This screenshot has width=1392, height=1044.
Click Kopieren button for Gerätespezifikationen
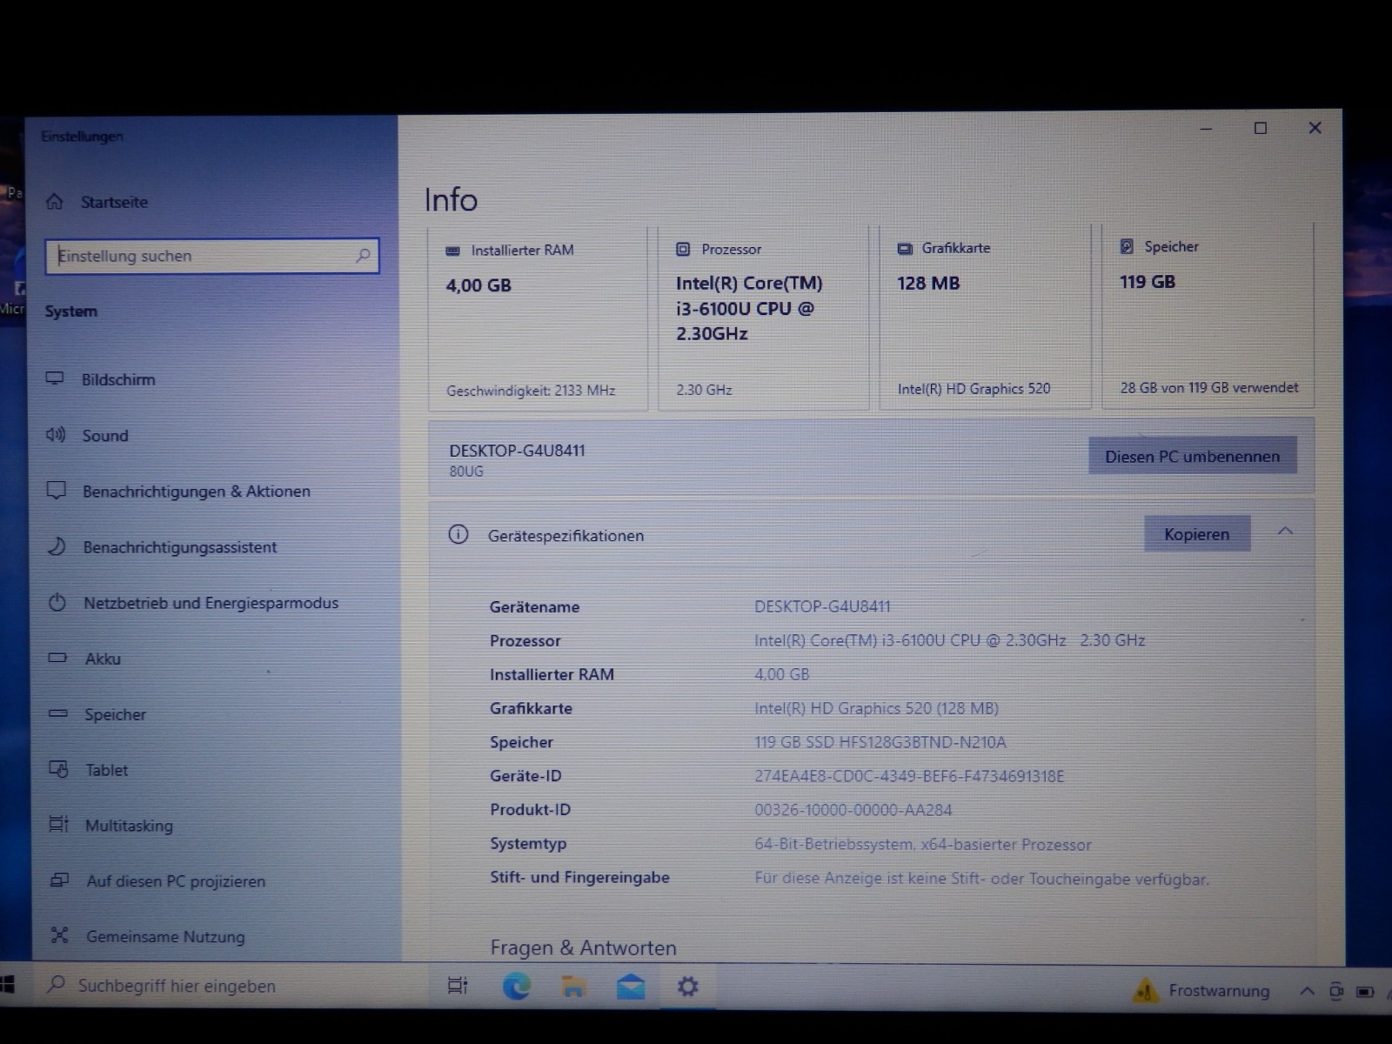coord(1196,533)
